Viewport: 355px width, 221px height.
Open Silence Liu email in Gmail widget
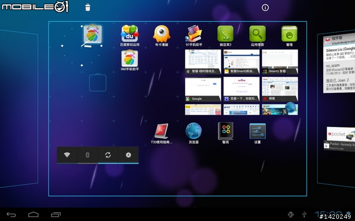click(339, 53)
